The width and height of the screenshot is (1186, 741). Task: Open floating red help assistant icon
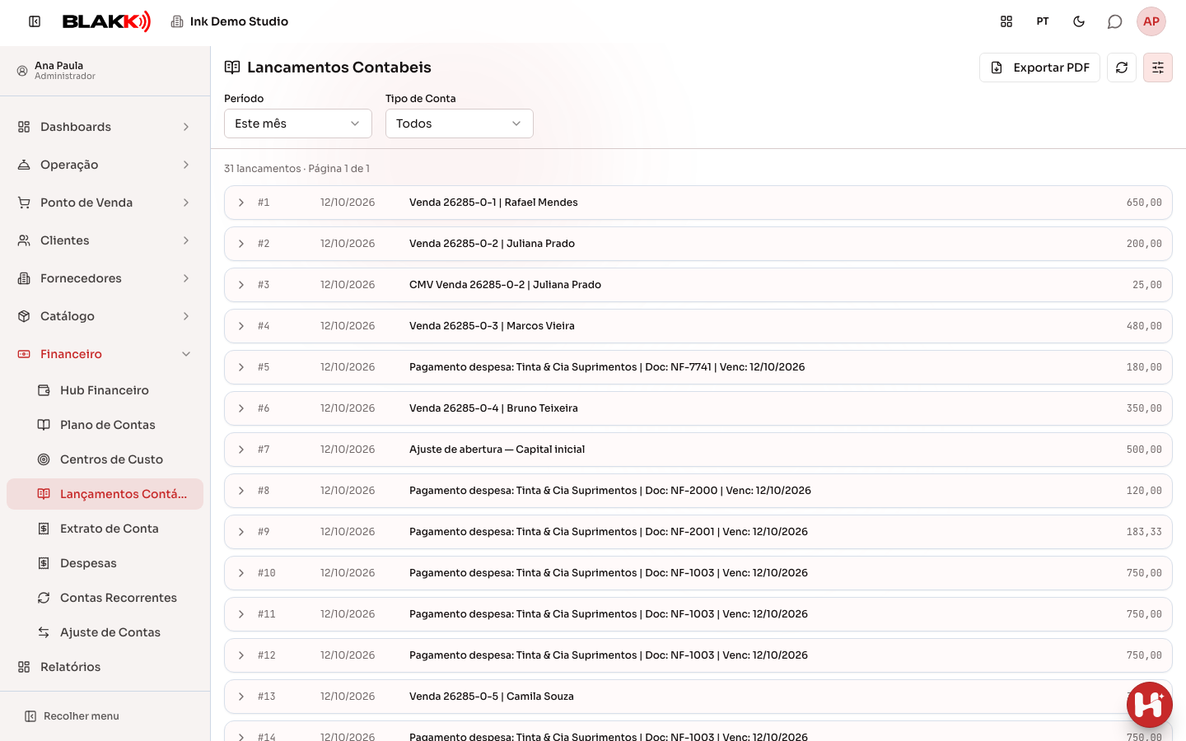coord(1150,705)
